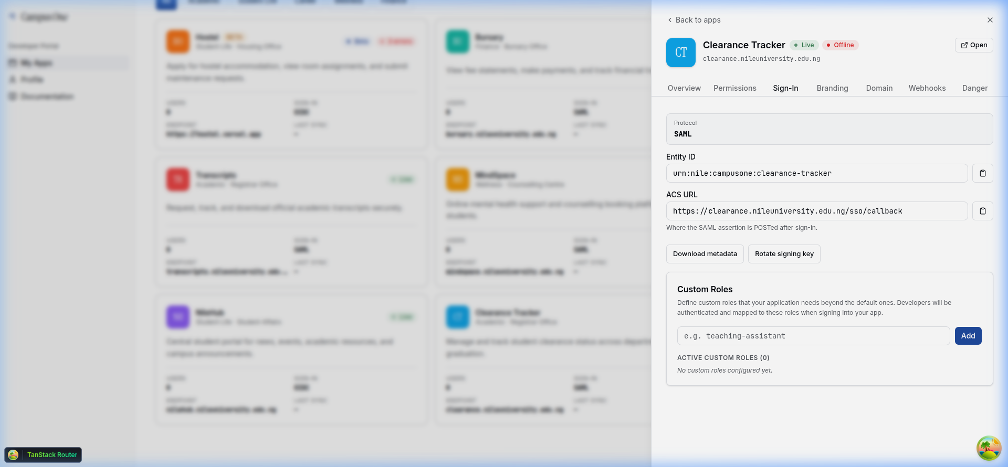
Task: Copy the Entity ID to clipboard
Action: click(983, 173)
